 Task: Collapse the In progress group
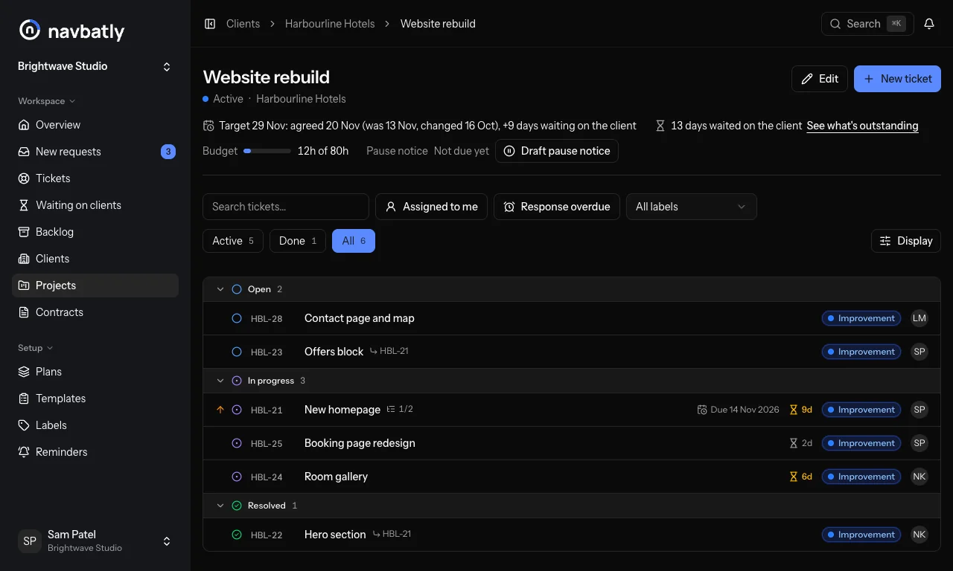coord(220,381)
